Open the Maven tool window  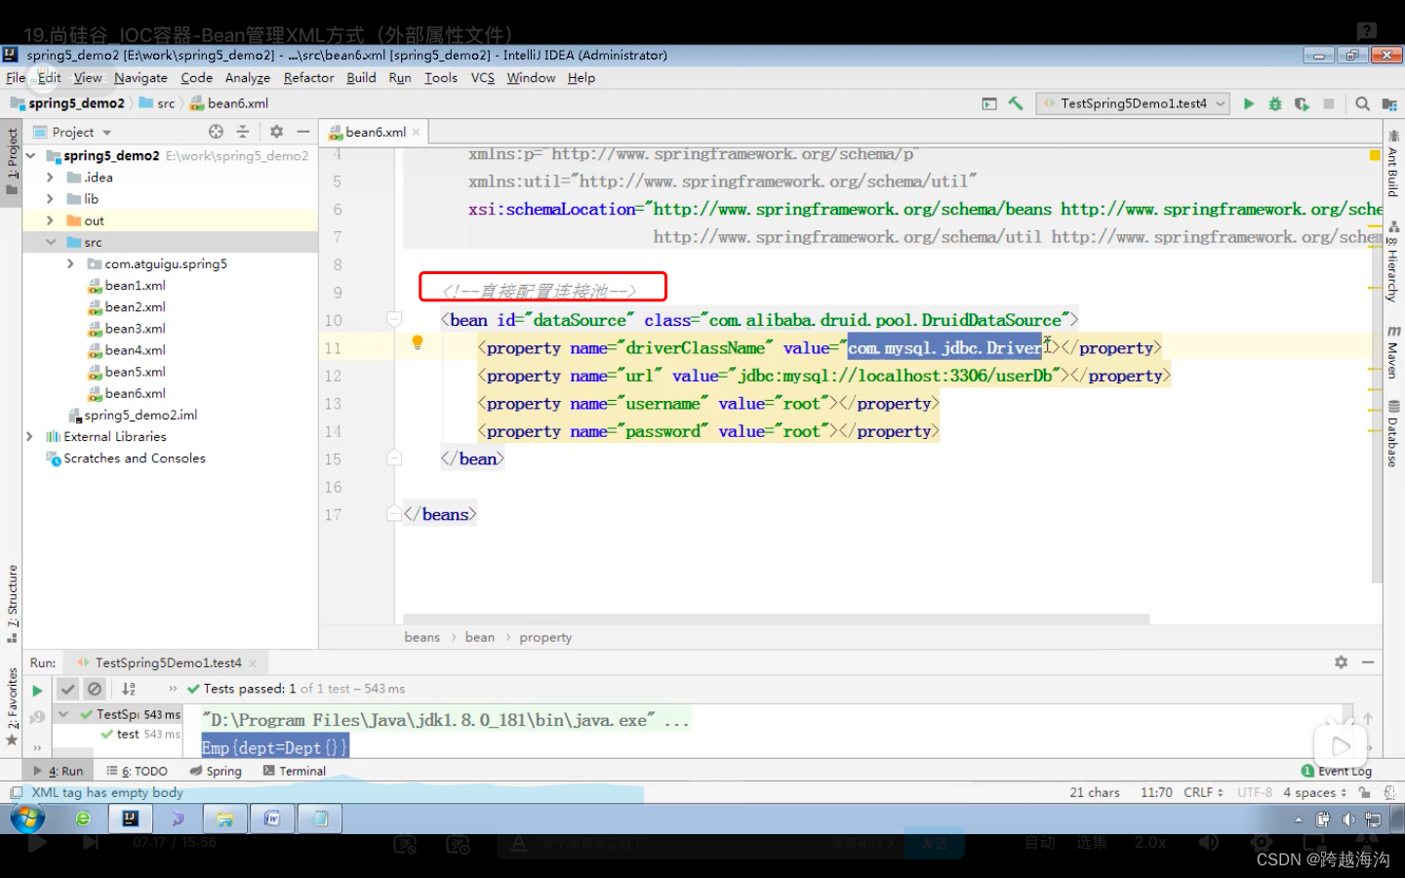(x=1393, y=351)
